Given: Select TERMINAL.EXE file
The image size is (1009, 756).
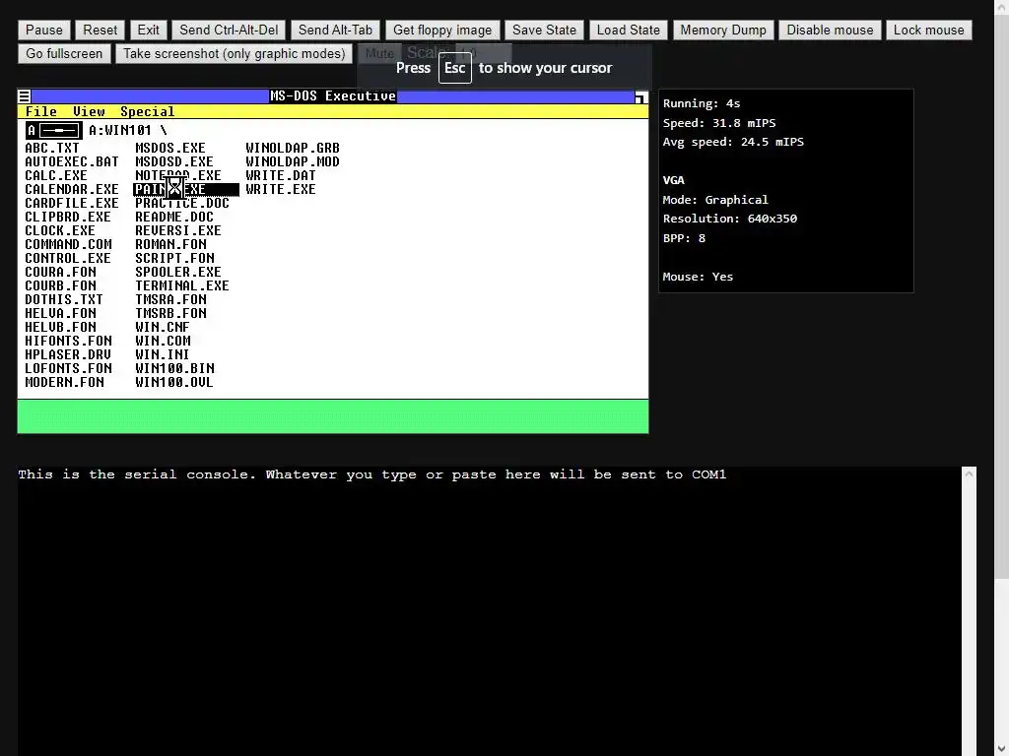Looking at the screenshot, I should [x=182, y=286].
